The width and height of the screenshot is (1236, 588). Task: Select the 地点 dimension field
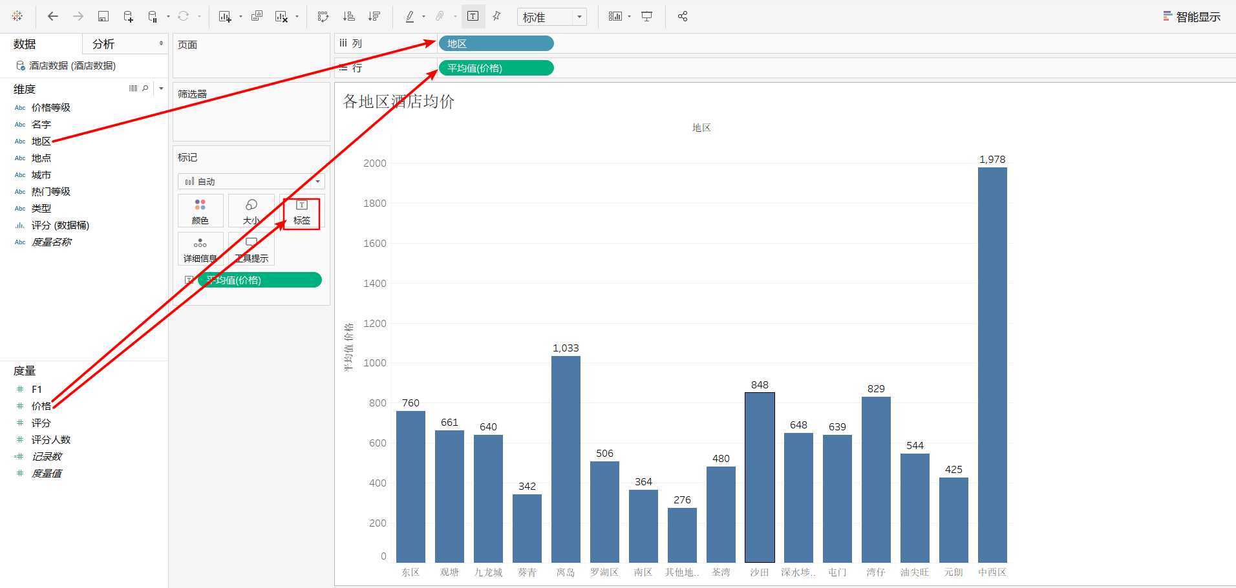pyautogui.click(x=41, y=158)
